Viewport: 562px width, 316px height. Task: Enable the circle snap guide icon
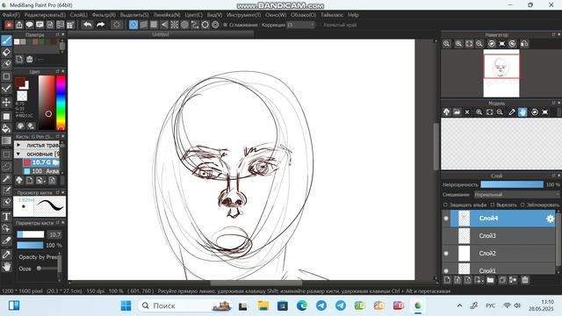[184, 25]
